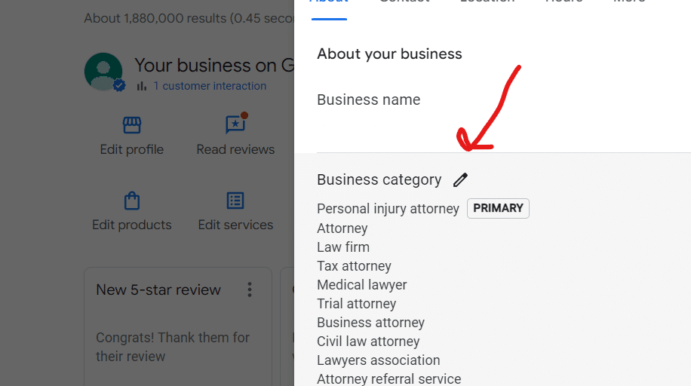Select the Personal injury attorney category

(388, 209)
